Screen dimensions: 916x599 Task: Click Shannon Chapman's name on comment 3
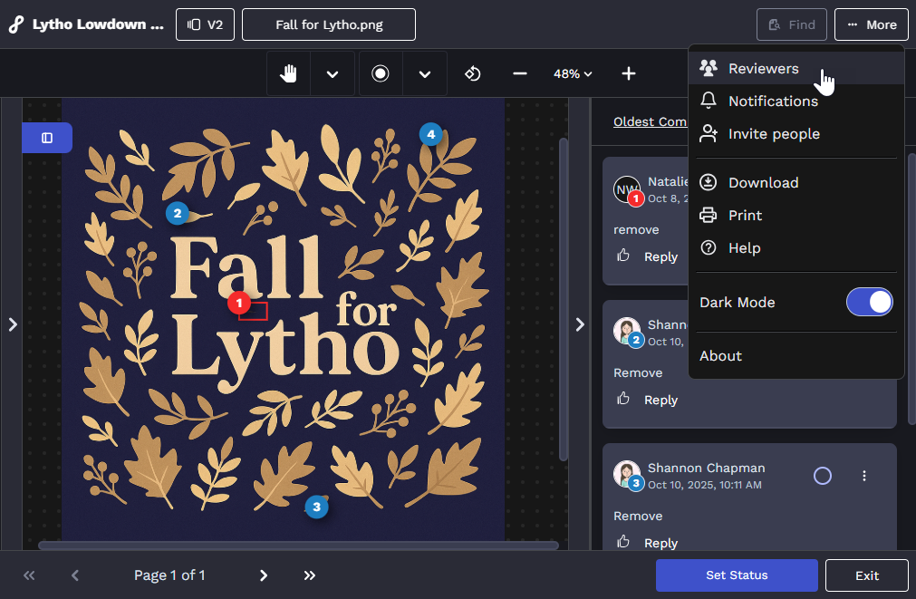pyautogui.click(x=707, y=469)
